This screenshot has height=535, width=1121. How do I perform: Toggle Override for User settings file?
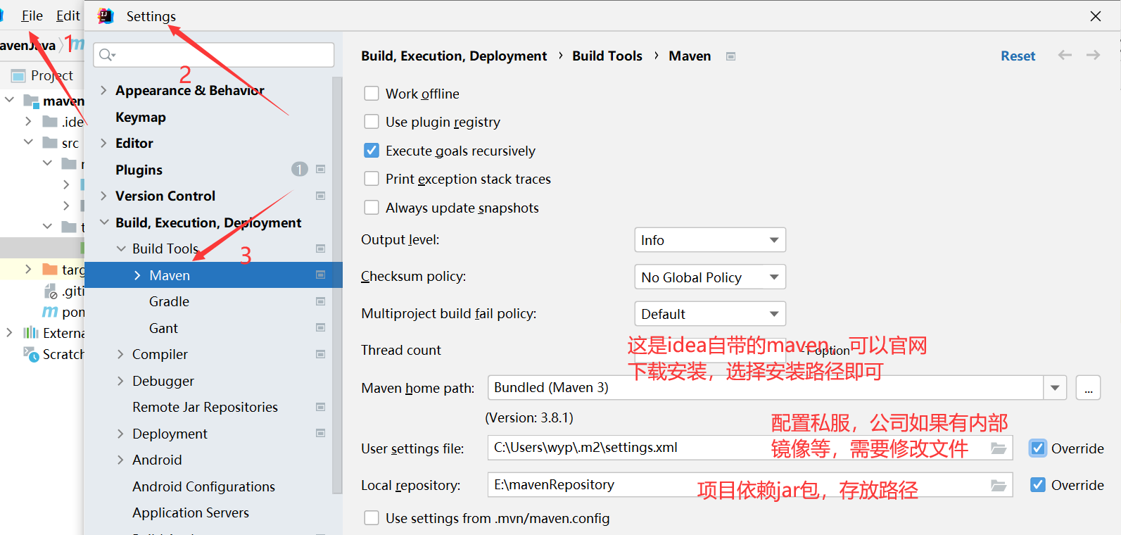click(x=1038, y=448)
